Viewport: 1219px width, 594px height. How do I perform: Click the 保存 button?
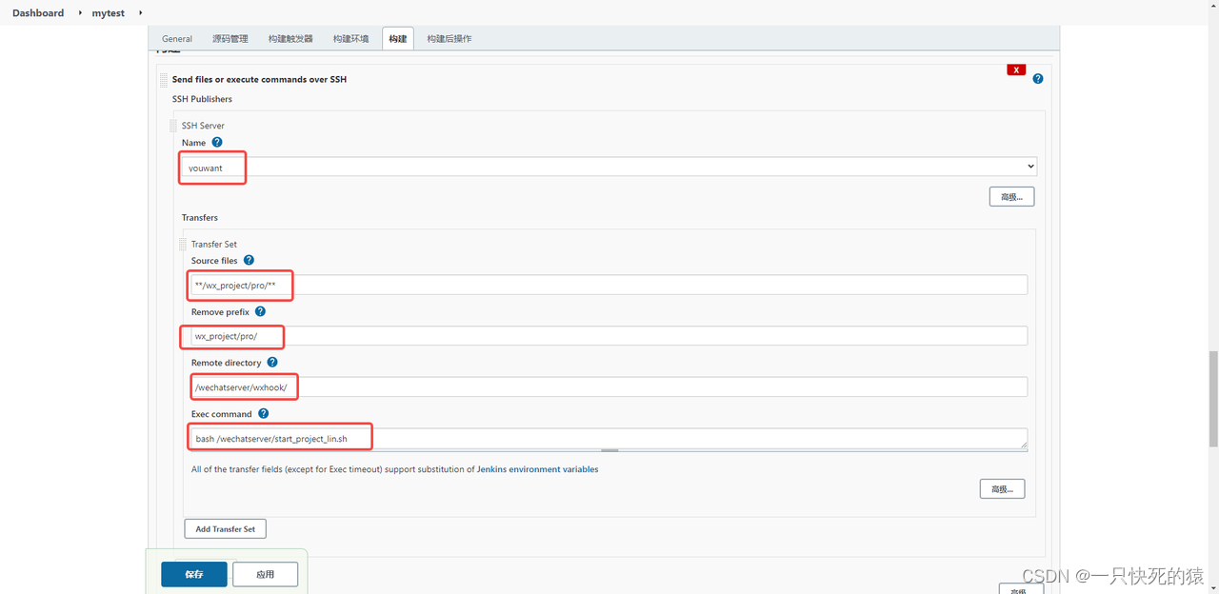click(194, 574)
